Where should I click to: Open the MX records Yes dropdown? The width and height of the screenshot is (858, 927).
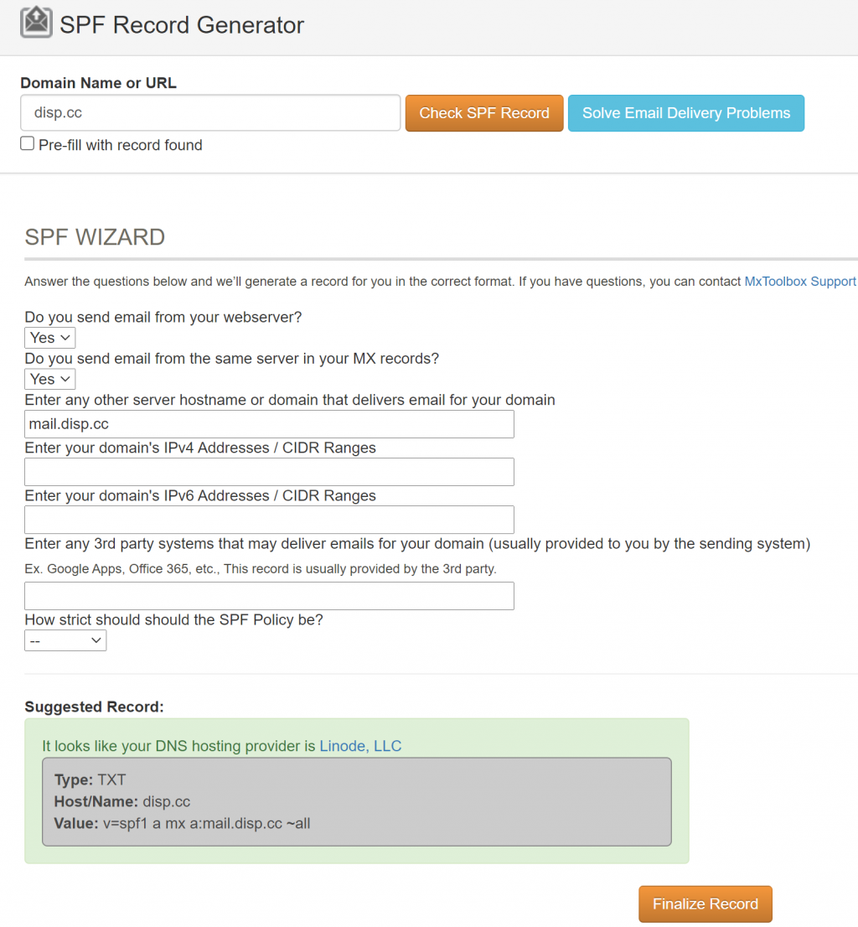click(x=50, y=379)
